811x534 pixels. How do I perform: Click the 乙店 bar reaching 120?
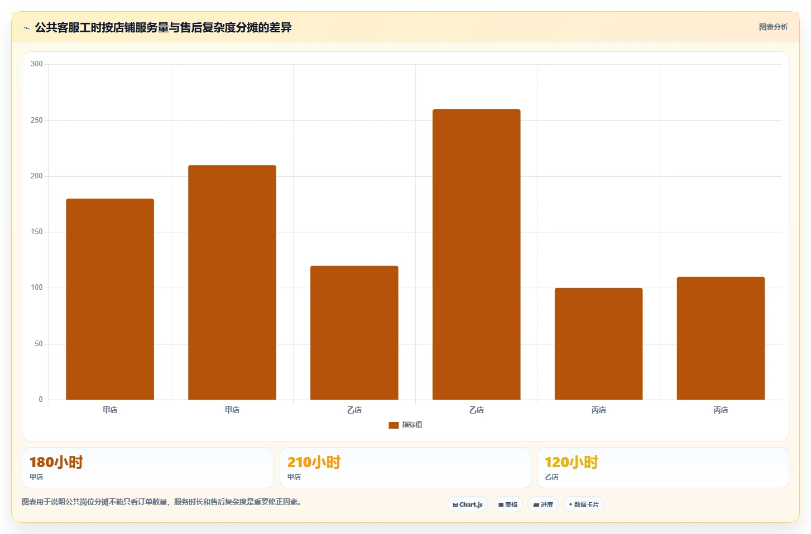click(x=354, y=333)
